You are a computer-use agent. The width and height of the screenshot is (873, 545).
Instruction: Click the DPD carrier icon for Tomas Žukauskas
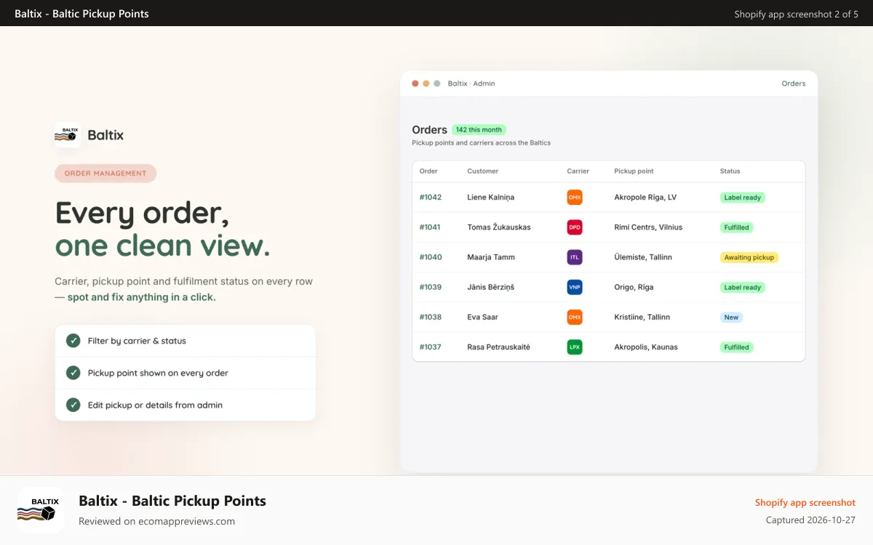point(575,227)
